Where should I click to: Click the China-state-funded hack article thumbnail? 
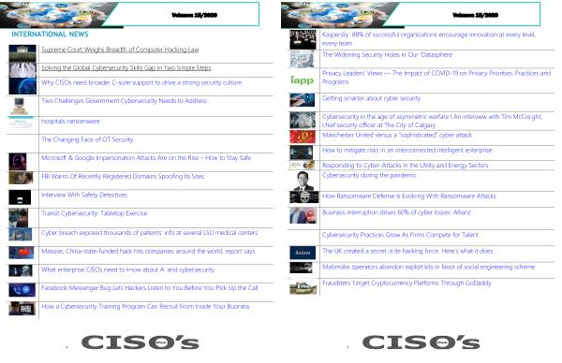(22, 253)
